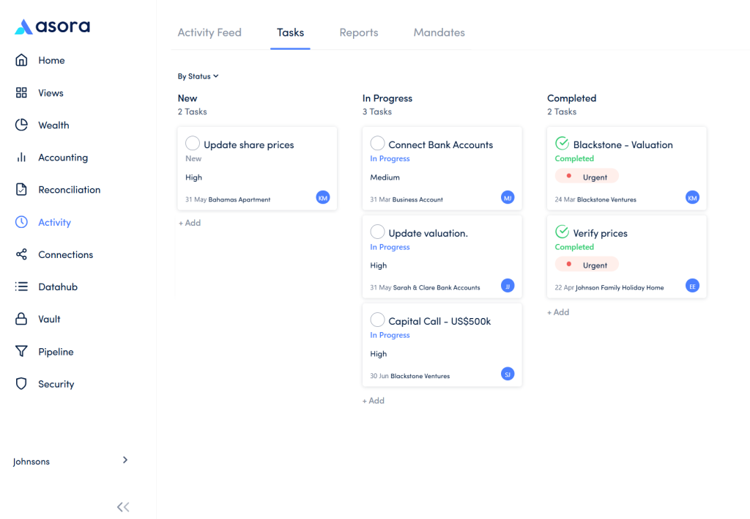
Task: Open the By Status grouping dropdown
Action: pyautogui.click(x=198, y=76)
